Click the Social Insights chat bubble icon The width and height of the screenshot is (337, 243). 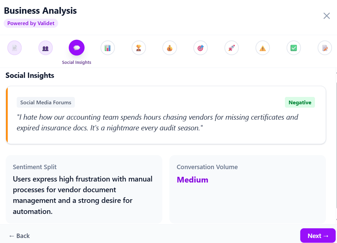pos(76,47)
